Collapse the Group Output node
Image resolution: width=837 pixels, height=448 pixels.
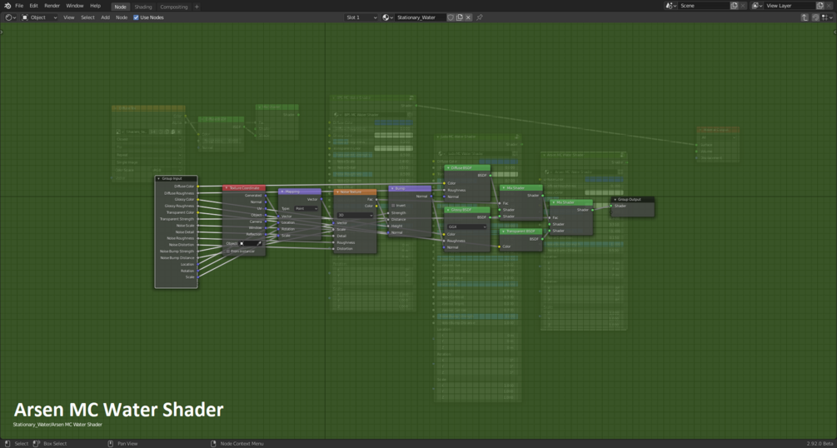click(615, 199)
